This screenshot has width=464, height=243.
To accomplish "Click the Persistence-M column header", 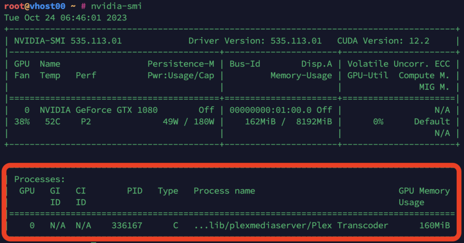I will (180, 64).
